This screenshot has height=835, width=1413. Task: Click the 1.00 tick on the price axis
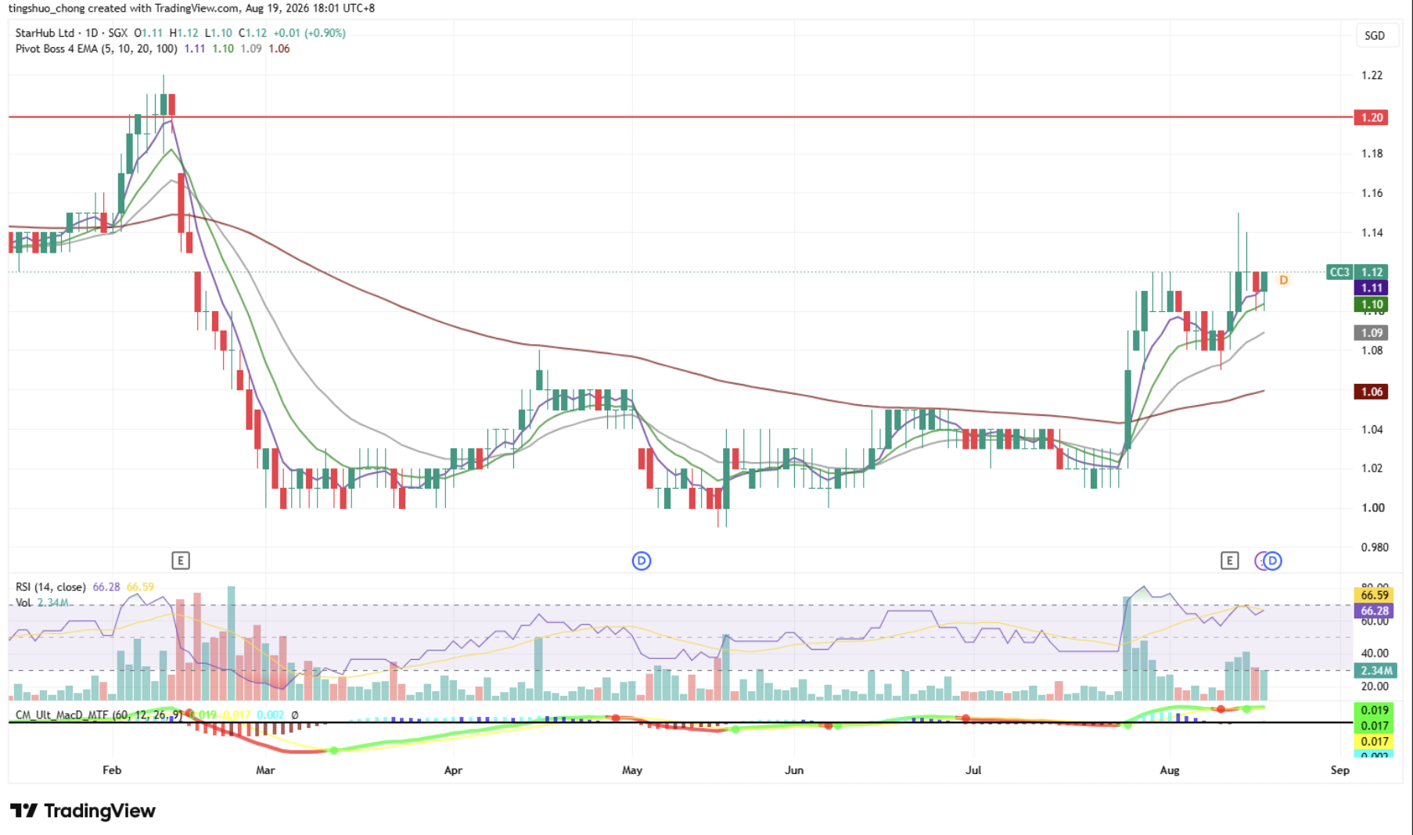pos(1373,508)
